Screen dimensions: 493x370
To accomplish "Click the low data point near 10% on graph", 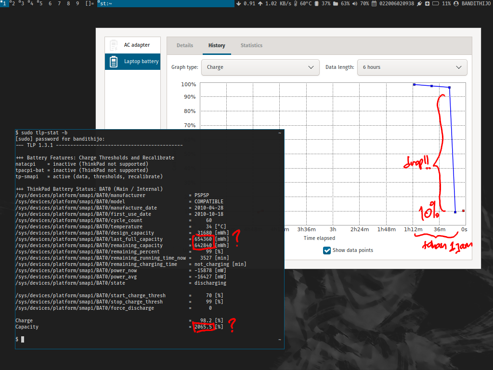I will click(455, 212).
